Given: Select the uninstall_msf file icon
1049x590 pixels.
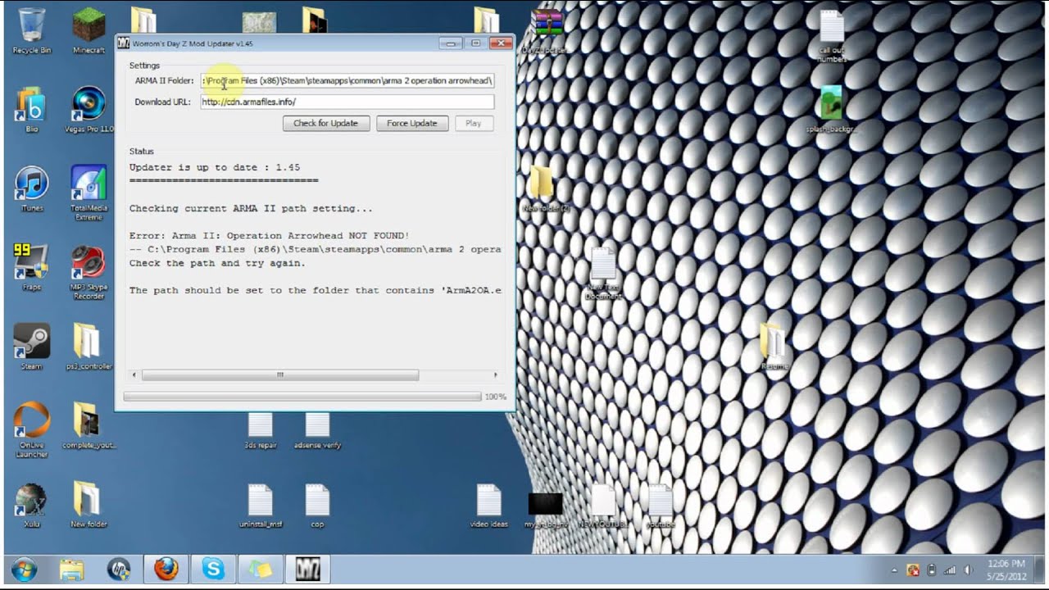Looking at the screenshot, I should (x=261, y=505).
